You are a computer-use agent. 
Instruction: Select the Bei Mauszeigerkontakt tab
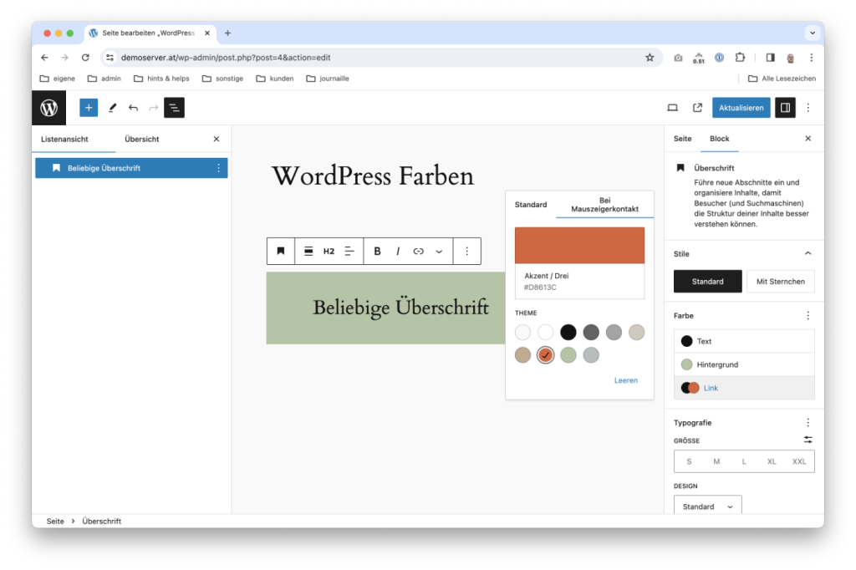604,205
